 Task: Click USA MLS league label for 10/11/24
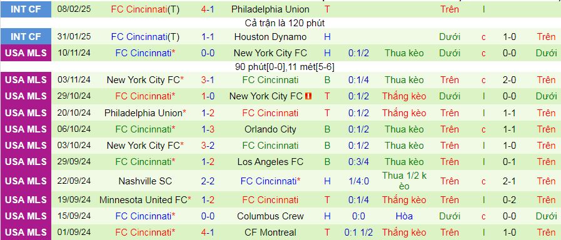[x=26, y=53]
